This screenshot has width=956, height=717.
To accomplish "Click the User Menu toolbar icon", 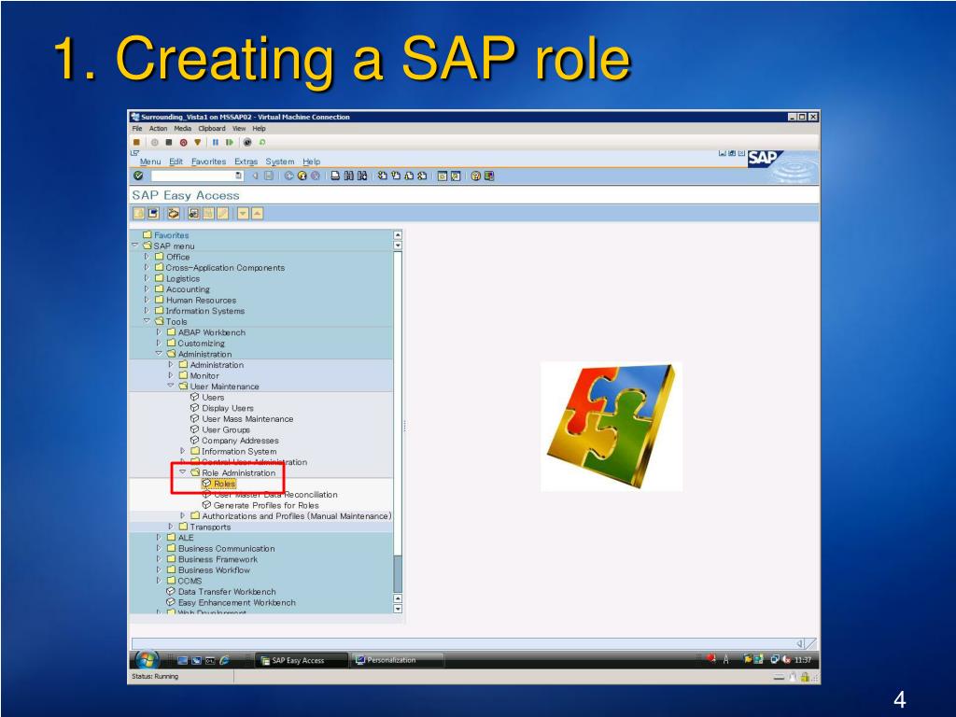I will pos(139,214).
